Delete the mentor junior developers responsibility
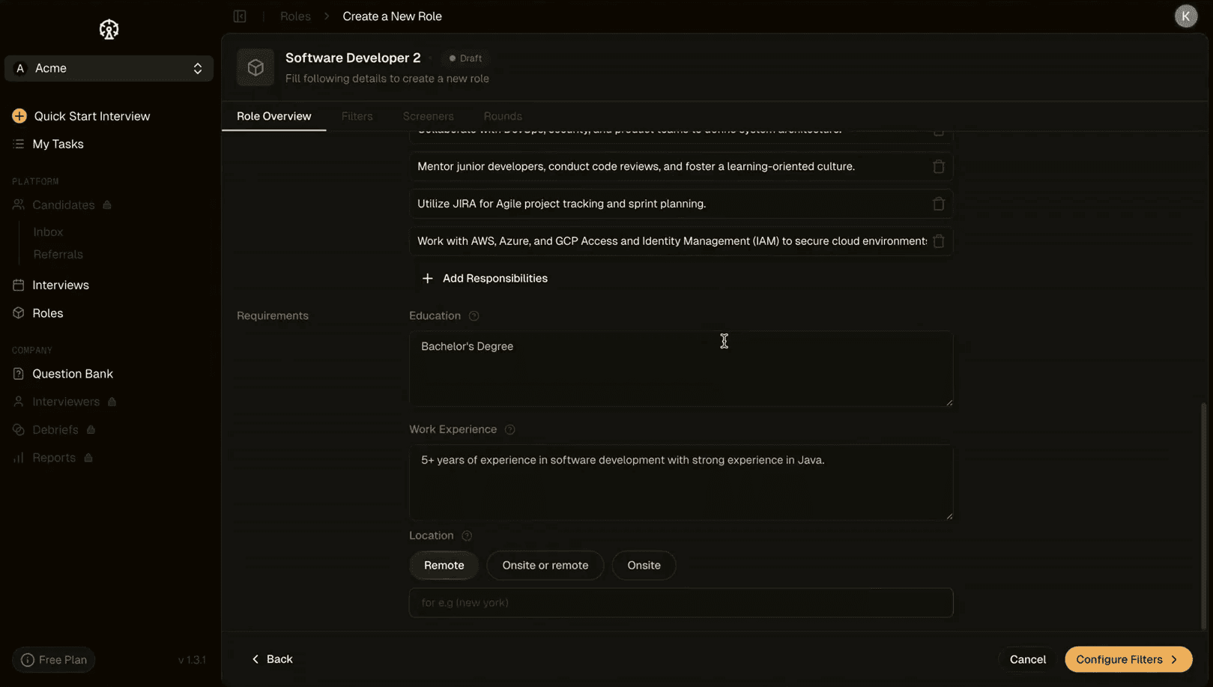This screenshot has width=1213, height=687. pos(938,166)
